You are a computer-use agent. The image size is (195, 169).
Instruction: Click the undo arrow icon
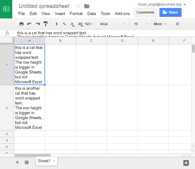(x=29, y=24)
